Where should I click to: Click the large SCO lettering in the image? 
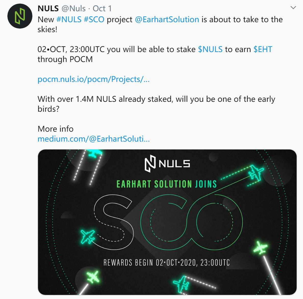(x=168, y=222)
